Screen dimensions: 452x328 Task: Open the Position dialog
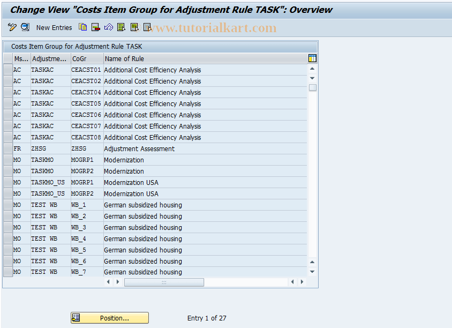tap(109, 317)
